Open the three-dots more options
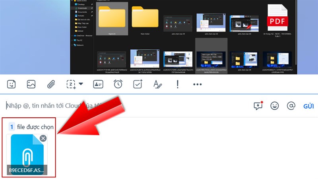This screenshot has height=179, width=318. click(197, 84)
